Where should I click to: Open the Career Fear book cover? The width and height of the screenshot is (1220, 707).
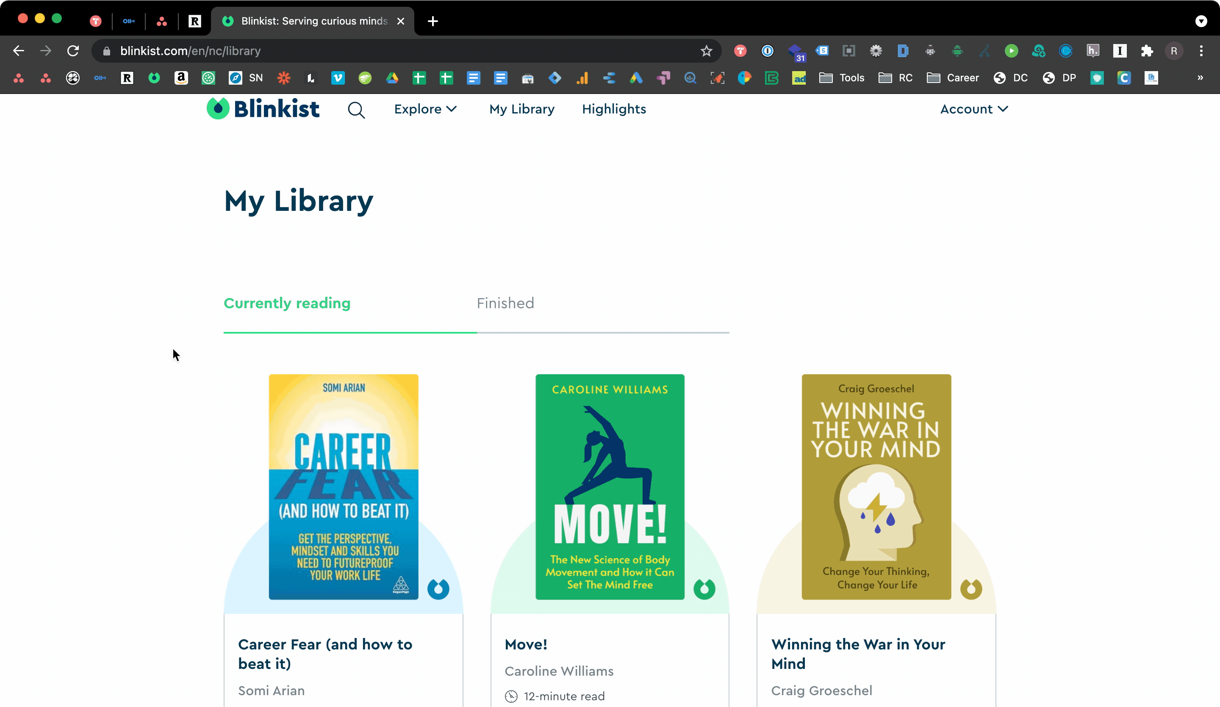tap(343, 486)
